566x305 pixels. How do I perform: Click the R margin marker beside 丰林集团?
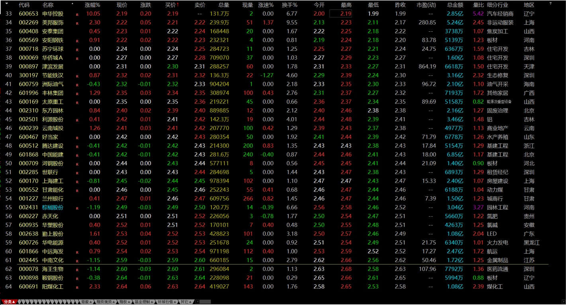click(x=77, y=93)
